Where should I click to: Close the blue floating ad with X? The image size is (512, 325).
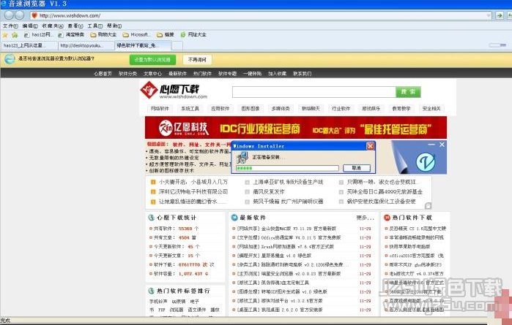442,145
